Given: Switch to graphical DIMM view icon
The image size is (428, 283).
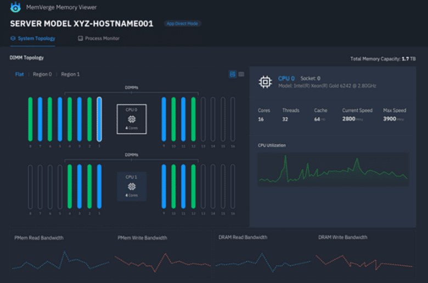Looking at the screenshot, I should click(233, 74).
